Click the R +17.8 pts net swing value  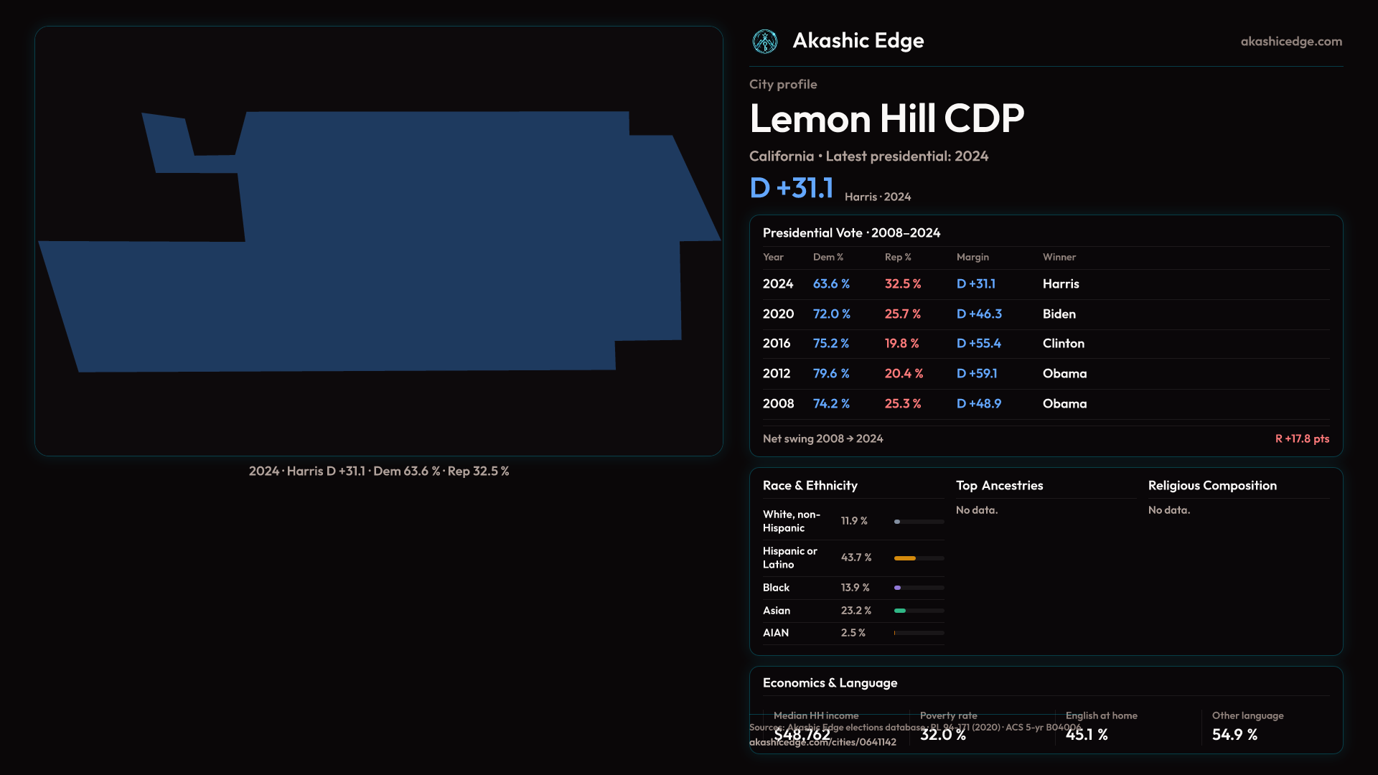pyautogui.click(x=1301, y=438)
